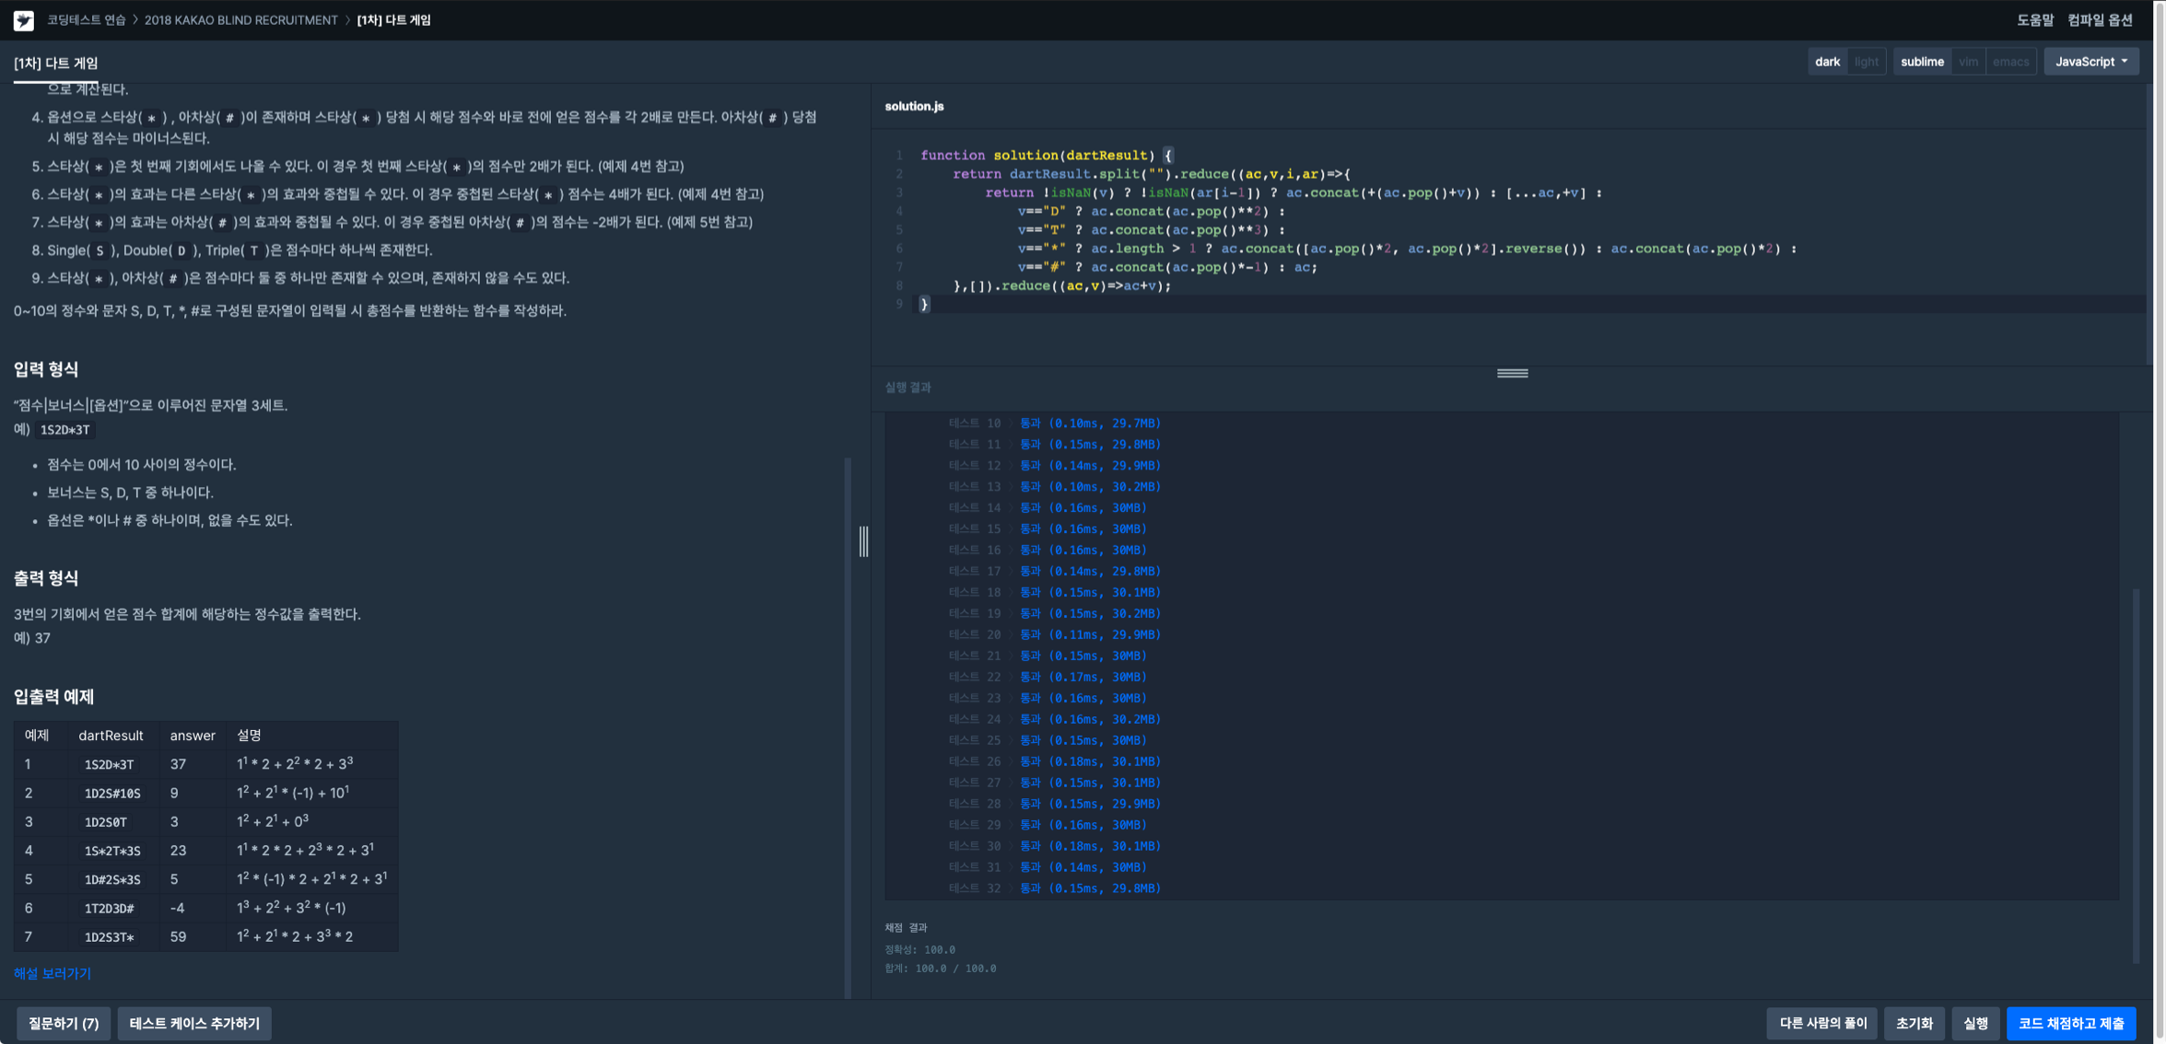Viewport: 2166px width, 1044px height.
Task: Open the 도움말 help menu
Action: tap(2034, 20)
